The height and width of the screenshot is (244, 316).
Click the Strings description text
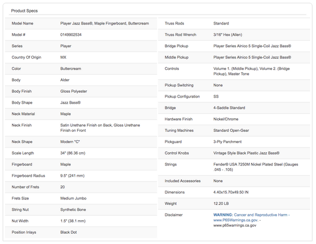tap(256, 167)
